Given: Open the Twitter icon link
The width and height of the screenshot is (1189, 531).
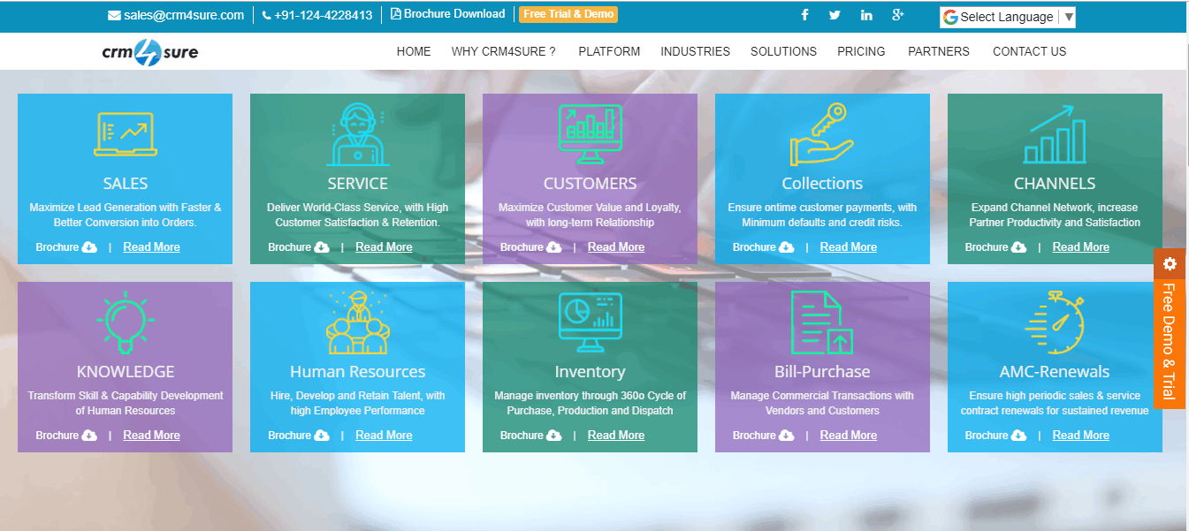Looking at the screenshot, I should coord(835,15).
